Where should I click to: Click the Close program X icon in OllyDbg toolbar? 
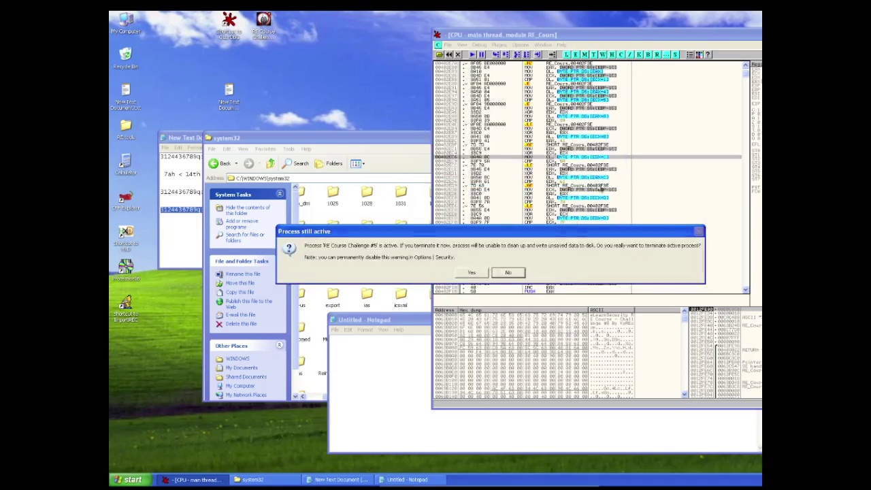[x=458, y=54]
